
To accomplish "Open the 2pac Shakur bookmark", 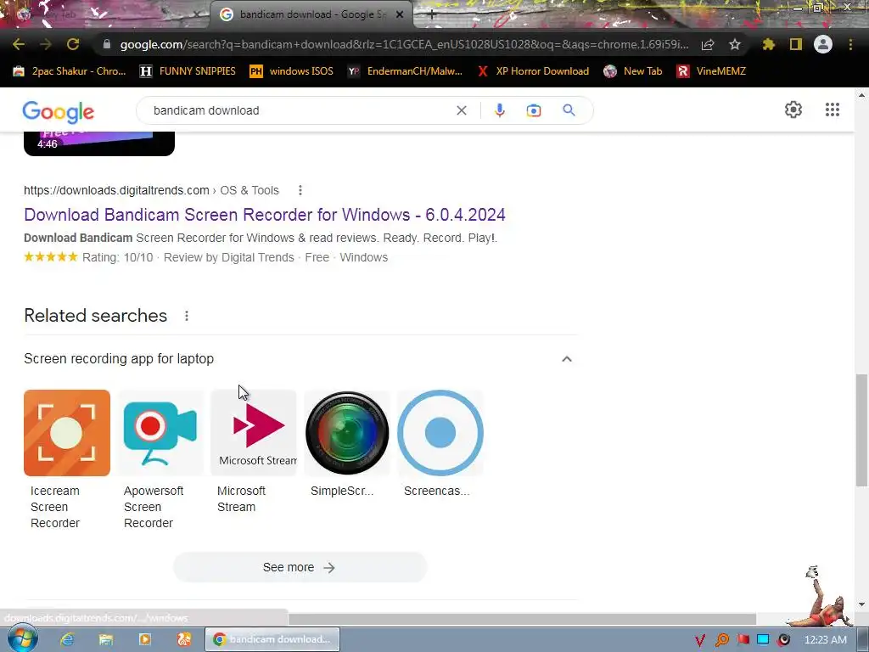I will (x=70, y=71).
